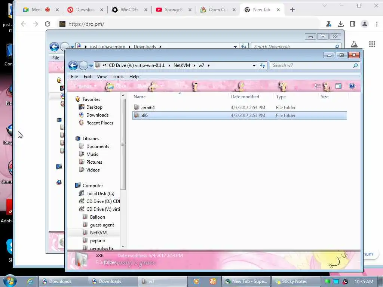The image size is (383, 287).
Task: Open browser three-dot menu
Action: pyautogui.click(x=377, y=24)
